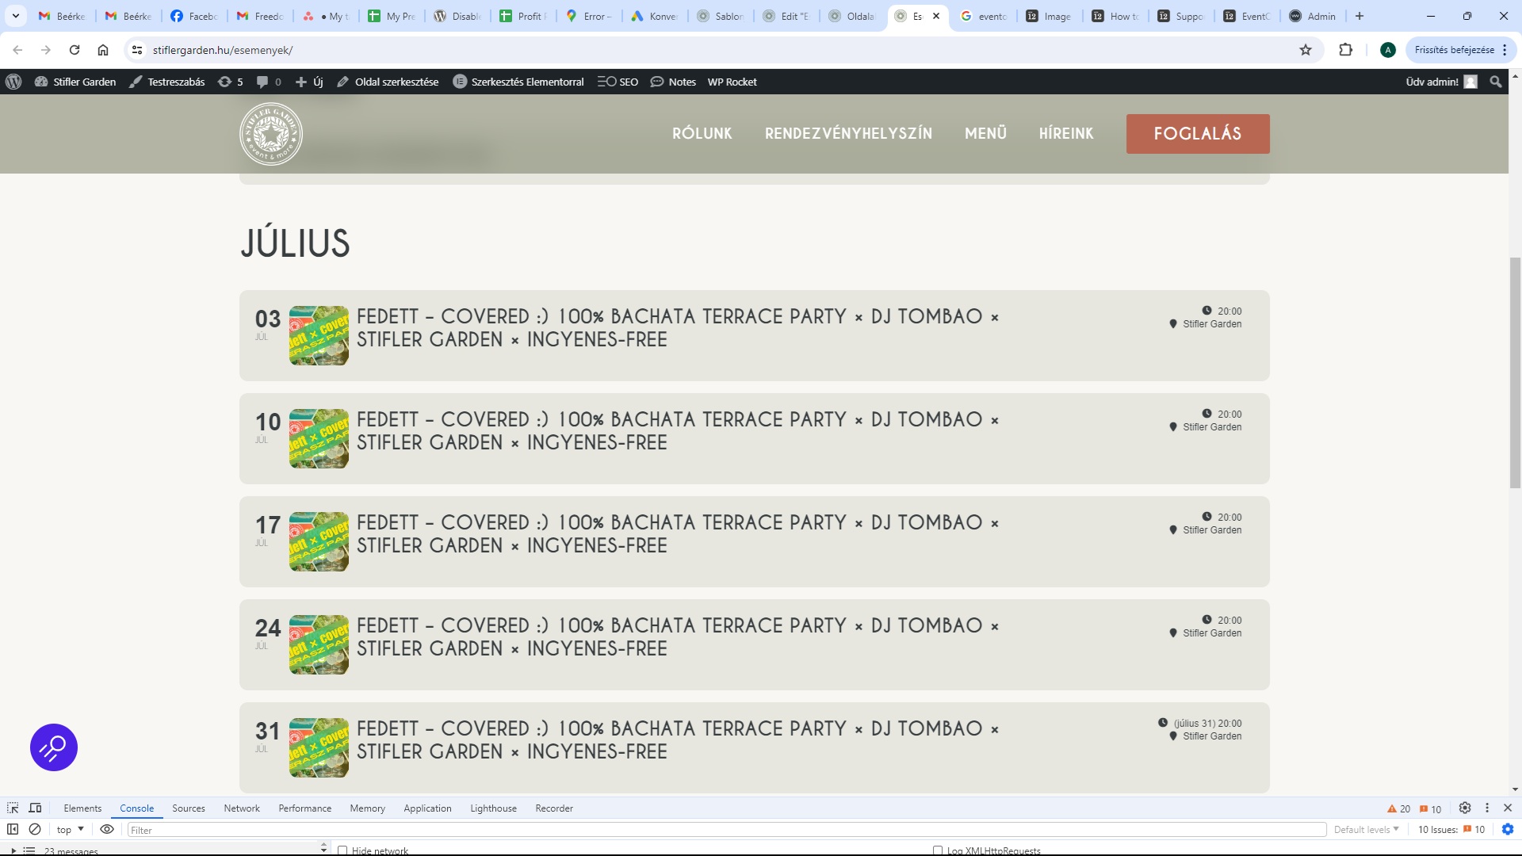Image resolution: width=1522 pixels, height=856 pixels.
Task: View site information icon in address bar
Action: 137,50
